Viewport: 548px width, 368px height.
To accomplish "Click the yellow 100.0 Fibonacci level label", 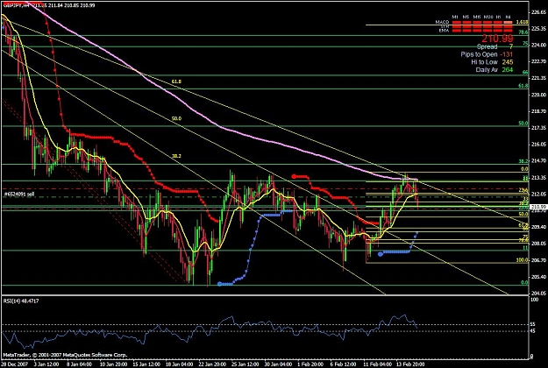I will point(523,260).
